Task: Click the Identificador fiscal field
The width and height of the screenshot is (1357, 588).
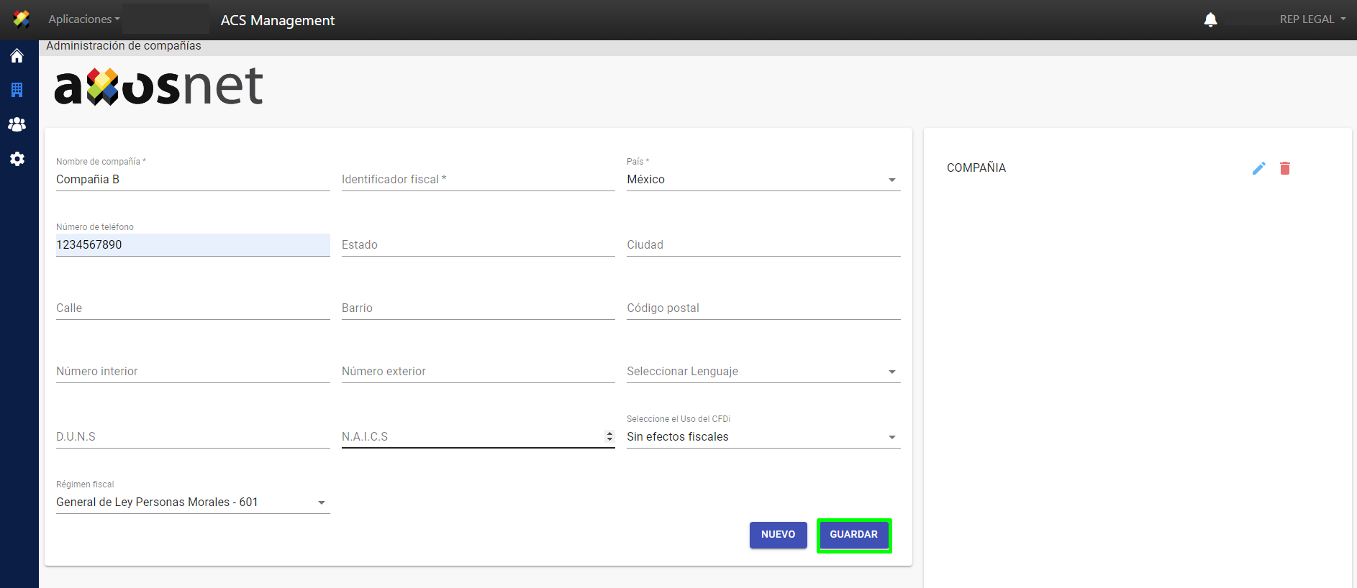Action: (x=477, y=180)
